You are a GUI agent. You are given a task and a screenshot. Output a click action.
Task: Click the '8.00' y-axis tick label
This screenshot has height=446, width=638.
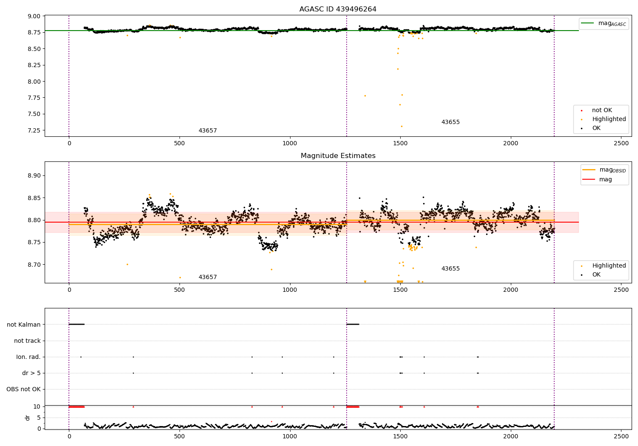(x=34, y=82)
